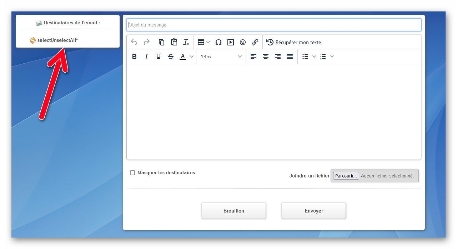
Task: Open the text color picker arrow
Action: 192,57
